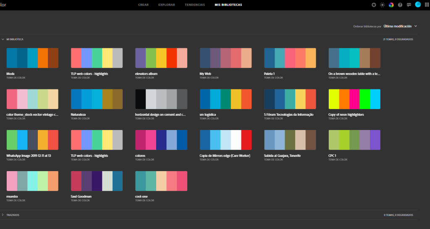The image size is (430, 229).
Task: Open the Última modificación sort dropdown
Action: pyautogui.click(x=400, y=26)
